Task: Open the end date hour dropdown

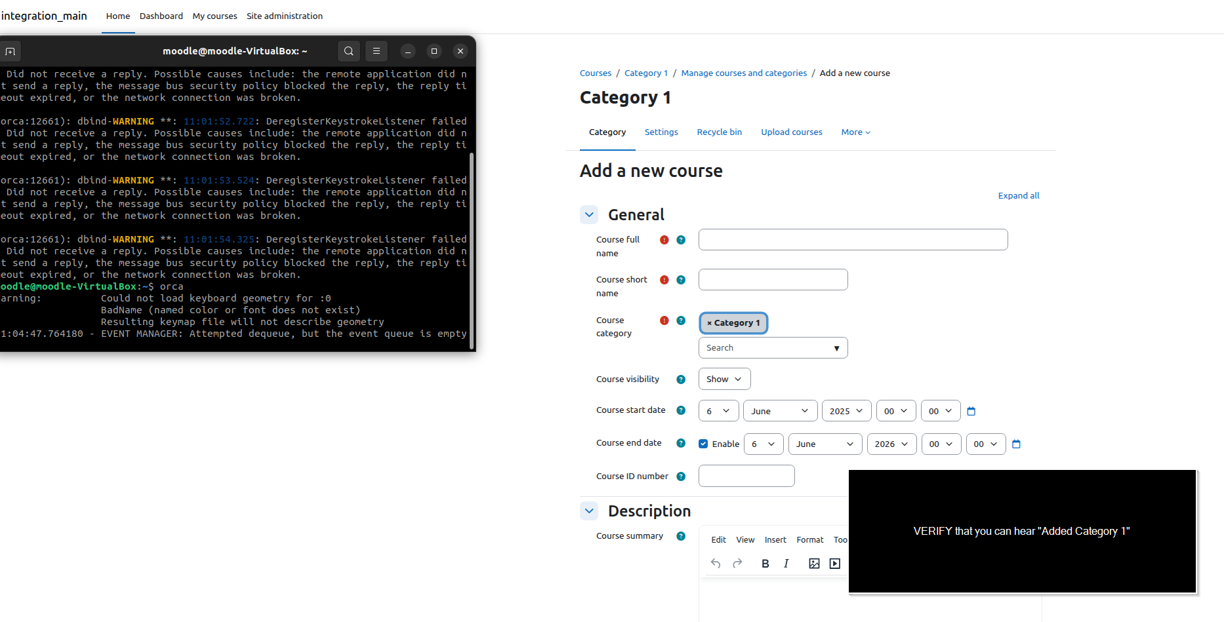Action: pos(942,444)
